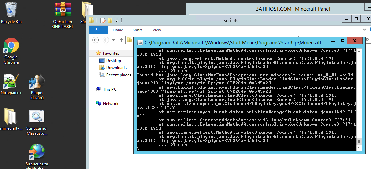371x169 pixels.
Task: Open Notepad++ desktop shortcut
Action: (11, 84)
